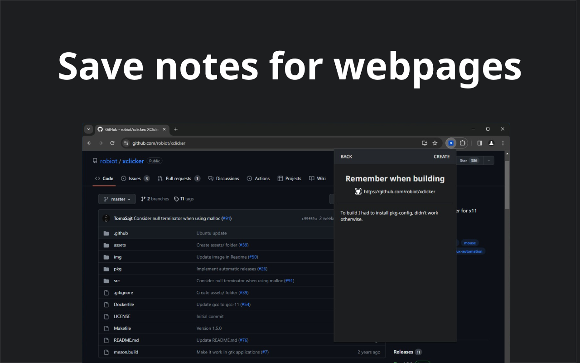
Task: Close the GitHub xclicker tab
Action: (x=164, y=129)
